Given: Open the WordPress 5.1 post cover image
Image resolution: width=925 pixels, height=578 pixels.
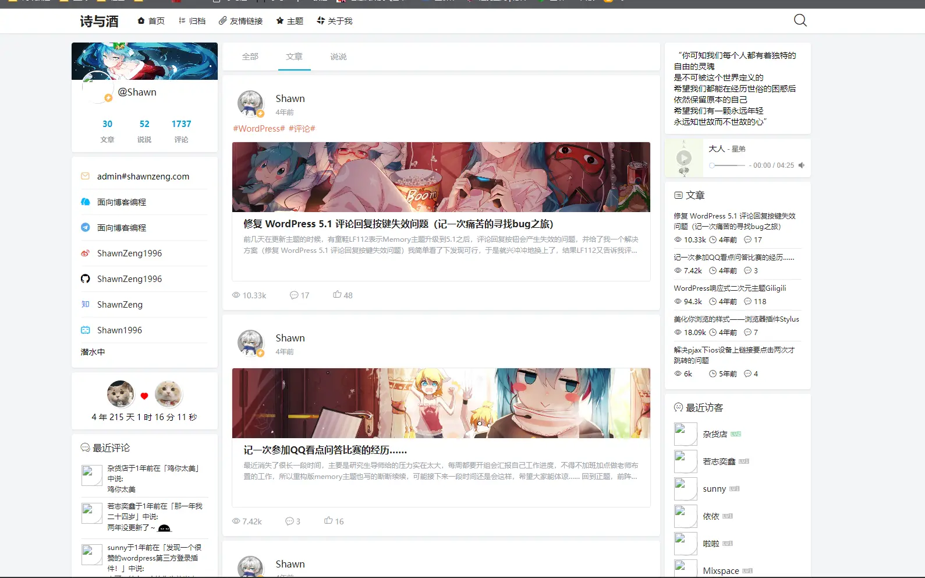Looking at the screenshot, I should [x=441, y=177].
